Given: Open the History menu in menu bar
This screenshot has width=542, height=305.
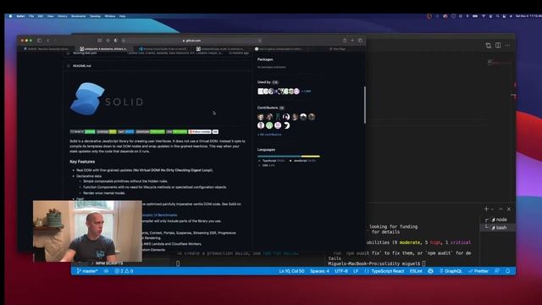Looking at the screenshot, I should (63, 16).
